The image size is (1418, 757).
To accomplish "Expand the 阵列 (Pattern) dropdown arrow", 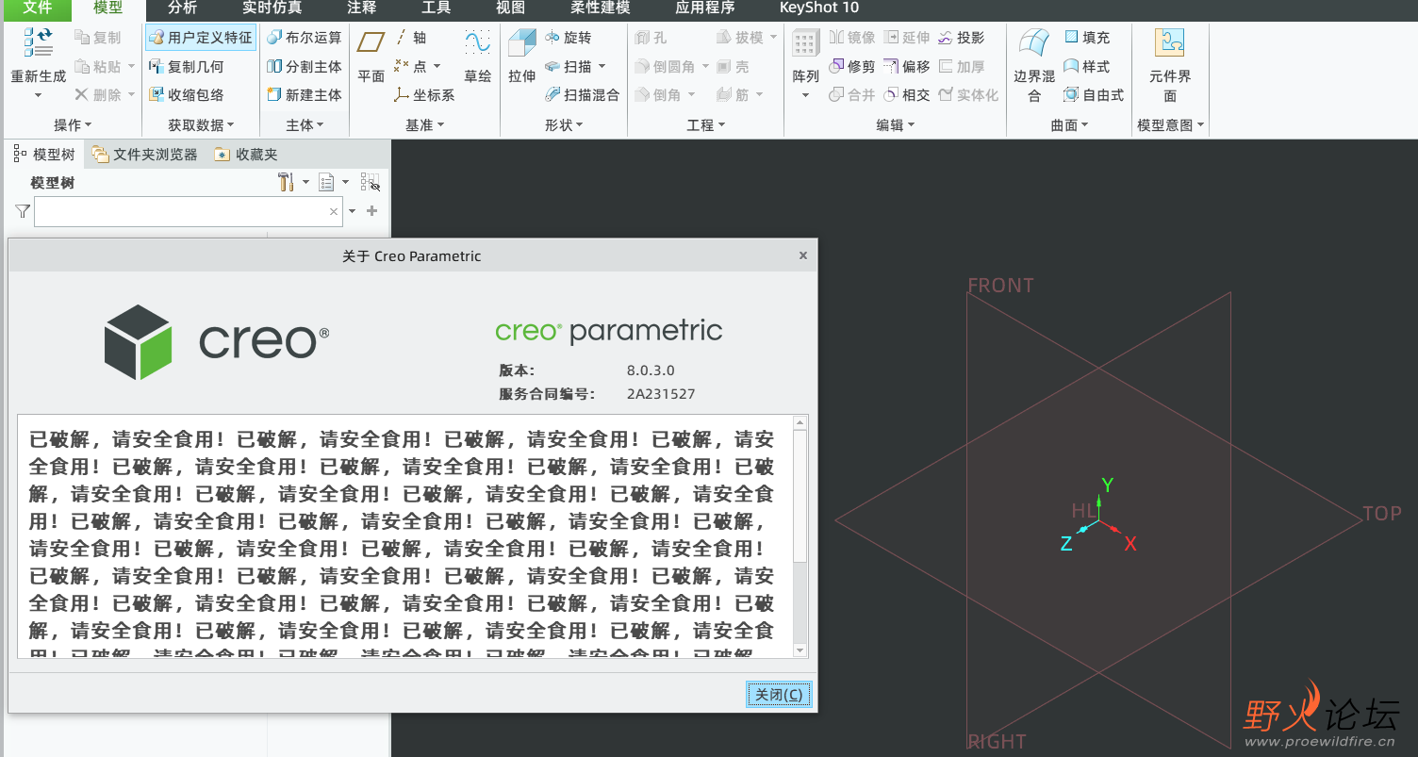I will click(805, 95).
